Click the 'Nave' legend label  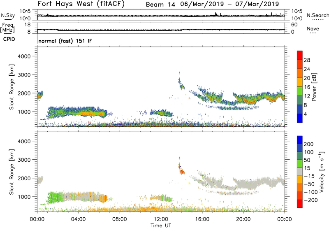pos(313,29)
